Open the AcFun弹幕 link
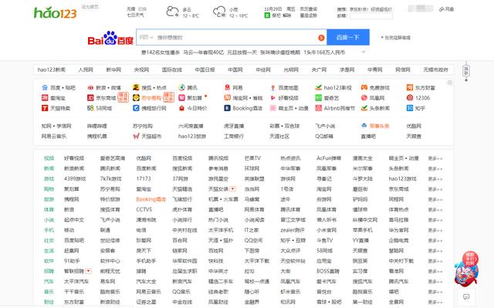Viewport: 494px width, 308px height. 329,158
